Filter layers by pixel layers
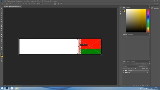Screen dimensions: 160x90 tap(137, 64)
